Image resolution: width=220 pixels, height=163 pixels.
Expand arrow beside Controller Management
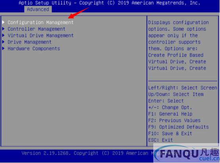tap(4, 29)
